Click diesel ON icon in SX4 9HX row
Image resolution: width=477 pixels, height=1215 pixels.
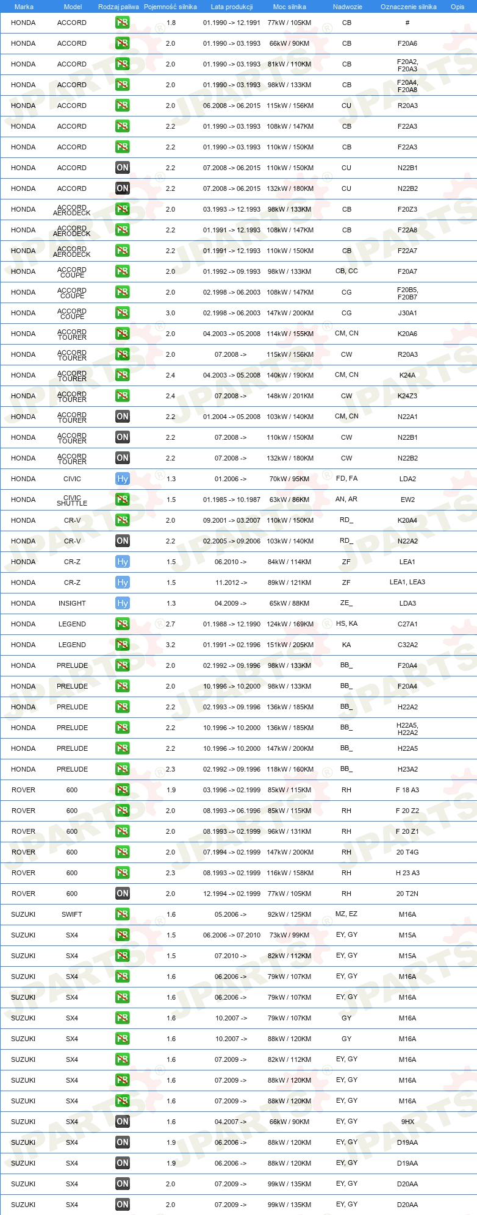point(123,1122)
